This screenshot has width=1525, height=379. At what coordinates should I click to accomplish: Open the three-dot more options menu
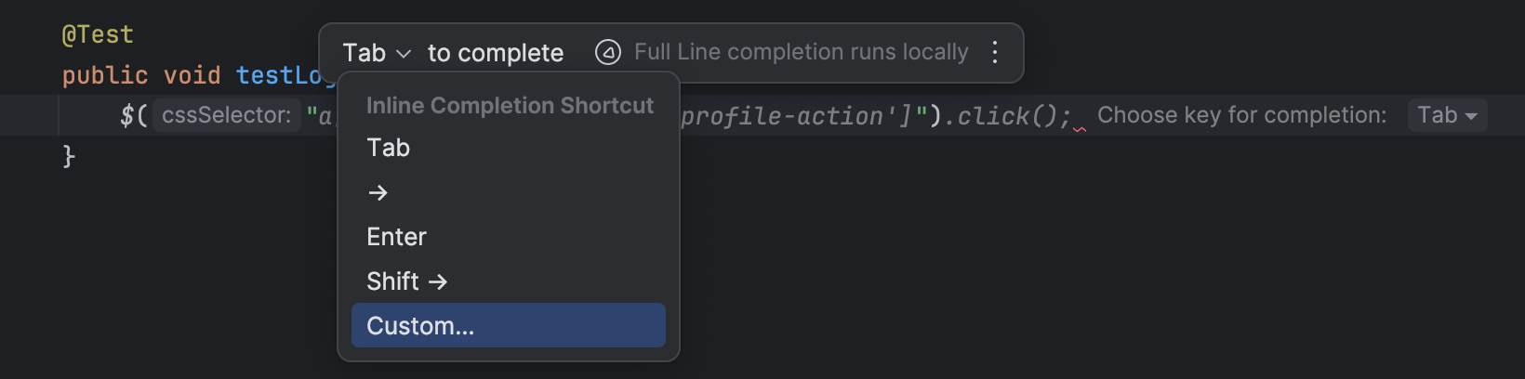point(995,52)
